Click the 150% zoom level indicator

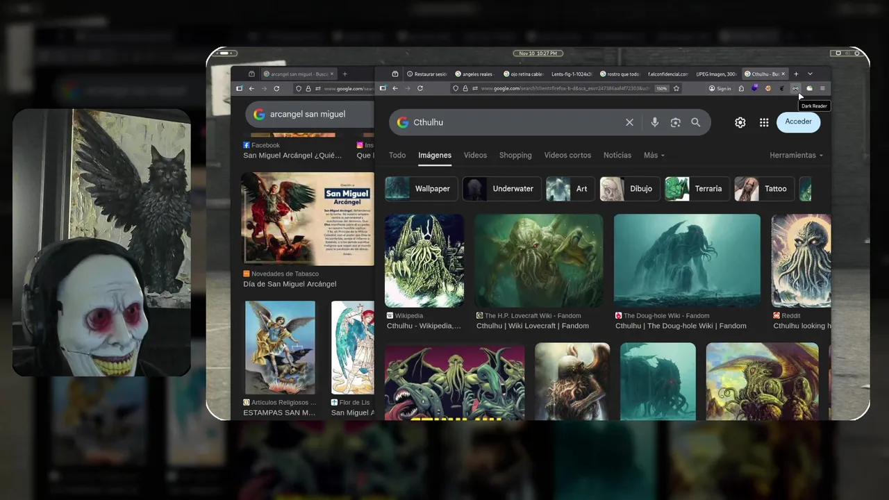pos(661,88)
